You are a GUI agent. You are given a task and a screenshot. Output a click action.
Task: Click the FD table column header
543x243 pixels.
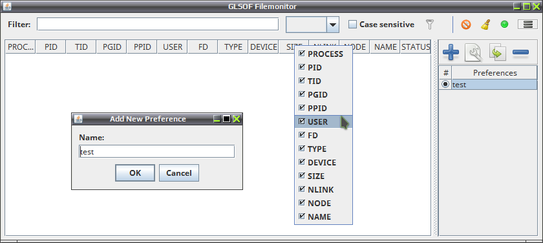coord(203,47)
